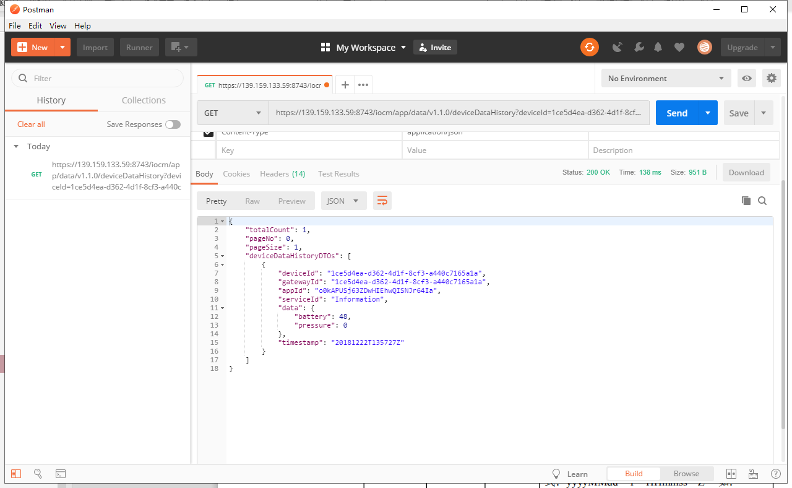Open the No Environment dropdown
Image resolution: width=792 pixels, height=488 pixels.
[666, 78]
